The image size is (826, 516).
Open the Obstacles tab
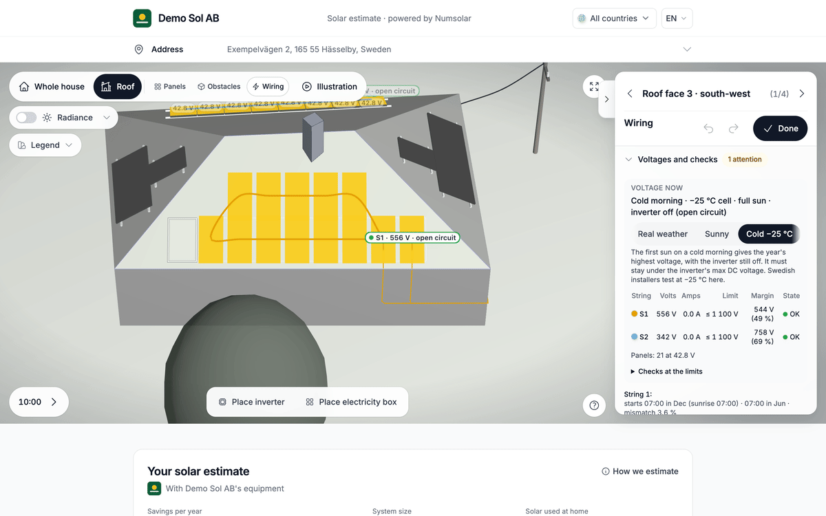pyautogui.click(x=219, y=87)
